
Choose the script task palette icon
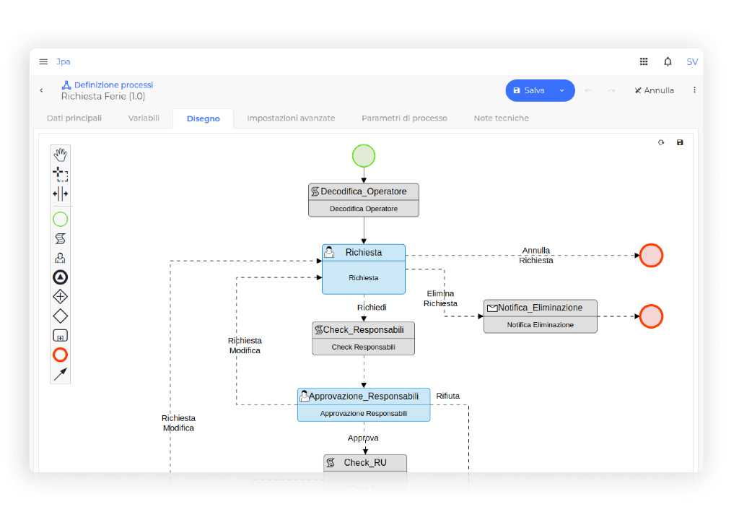point(61,238)
